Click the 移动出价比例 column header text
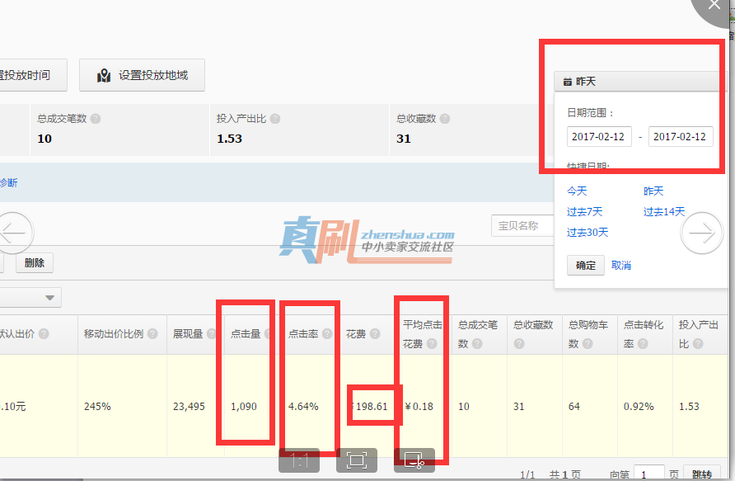Image resolution: width=735 pixels, height=481 pixels. (114, 333)
